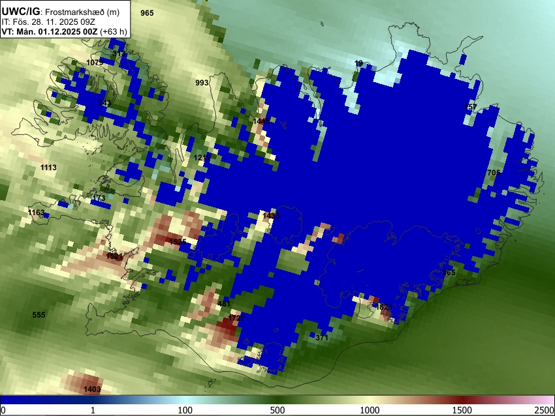Click the 1521 value label
This screenshot has height=416, width=555.
114,256
